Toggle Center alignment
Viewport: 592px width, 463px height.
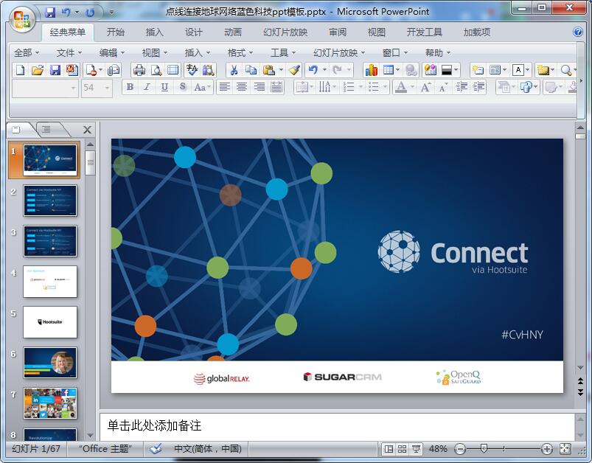click(x=242, y=88)
